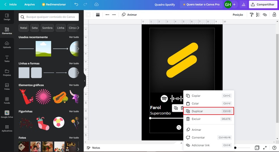Click the Natal suggestion chip

coord(24,28)
